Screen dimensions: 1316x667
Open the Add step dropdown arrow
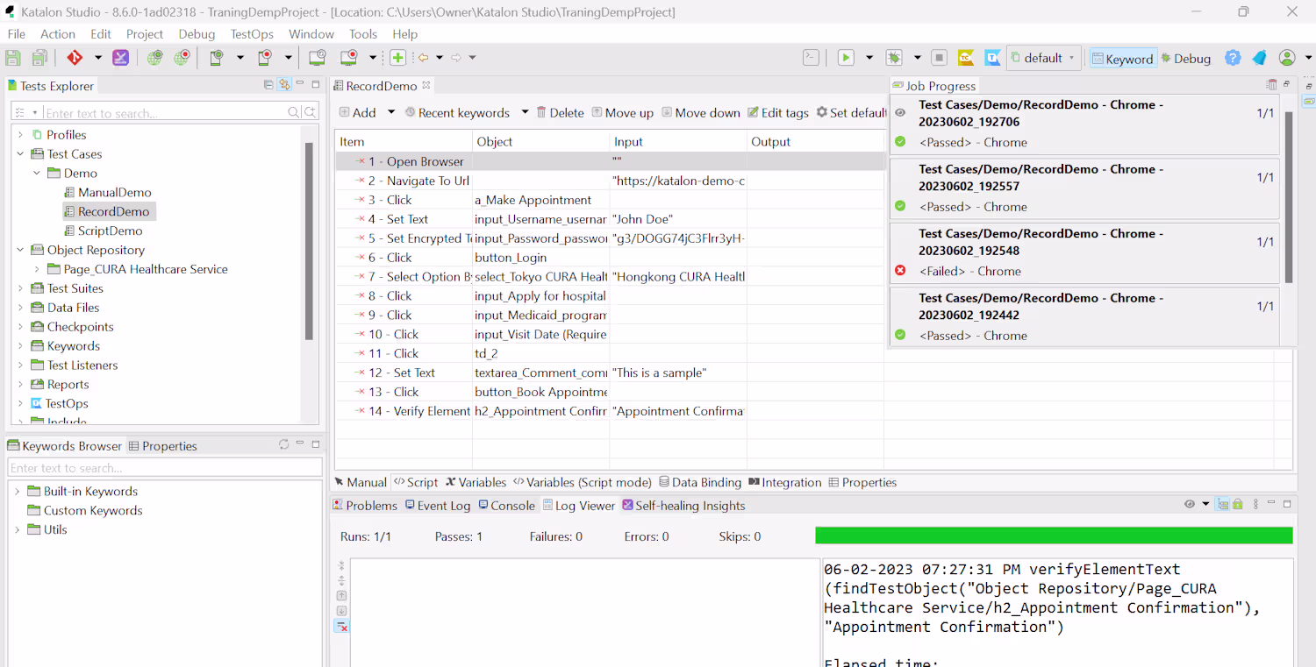tap(391, 112)
